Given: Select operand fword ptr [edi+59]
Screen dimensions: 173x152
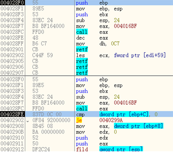Looking at the screenshot, I should pyautogui.click(x=140, y=55).
